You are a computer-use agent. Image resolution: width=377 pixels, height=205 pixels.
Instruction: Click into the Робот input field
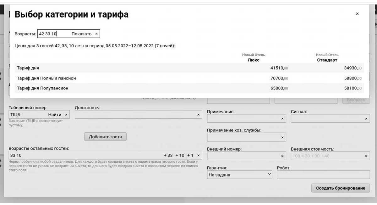tap(324, 175)
